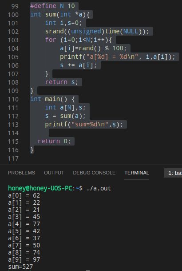182x271 pixels.
Task: Click 'return 0;' on line 115
Action: click(54, 142)
